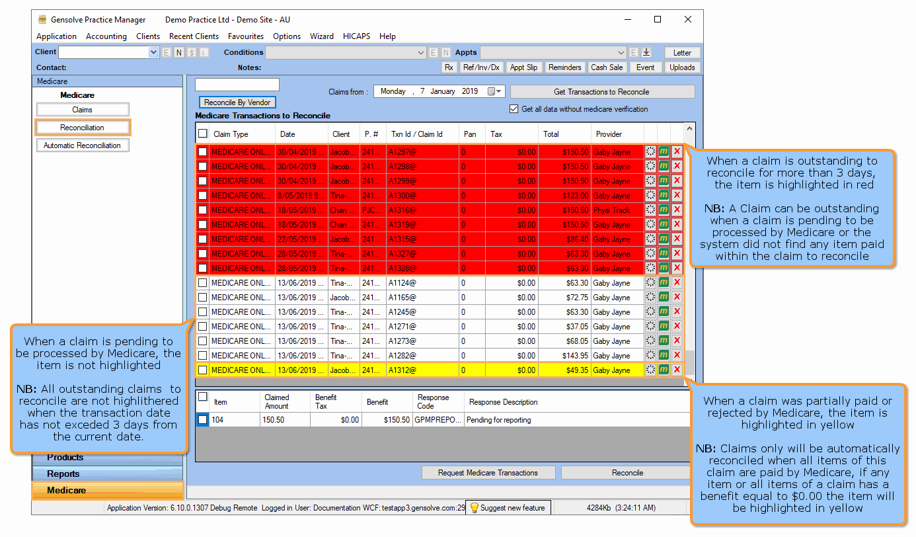Expand the Conditions combo box
The image size is (916, 537).
[421, 53]
